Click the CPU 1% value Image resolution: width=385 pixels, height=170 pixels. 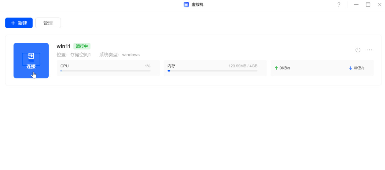pos(148,66)
